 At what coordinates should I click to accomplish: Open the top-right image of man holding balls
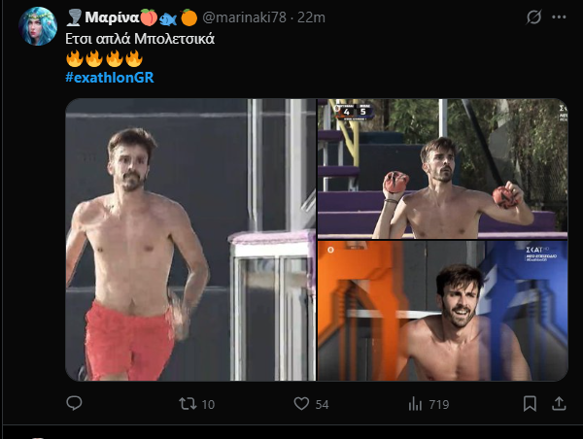click(x=443, y=167)
